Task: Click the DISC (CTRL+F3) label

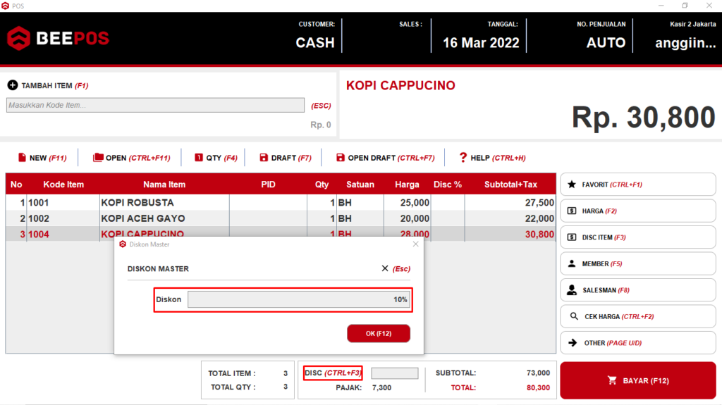Action: [333, 373]
